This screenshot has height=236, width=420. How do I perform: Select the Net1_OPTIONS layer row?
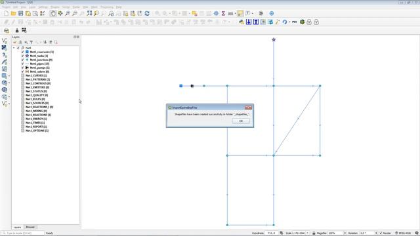[37, 130]
